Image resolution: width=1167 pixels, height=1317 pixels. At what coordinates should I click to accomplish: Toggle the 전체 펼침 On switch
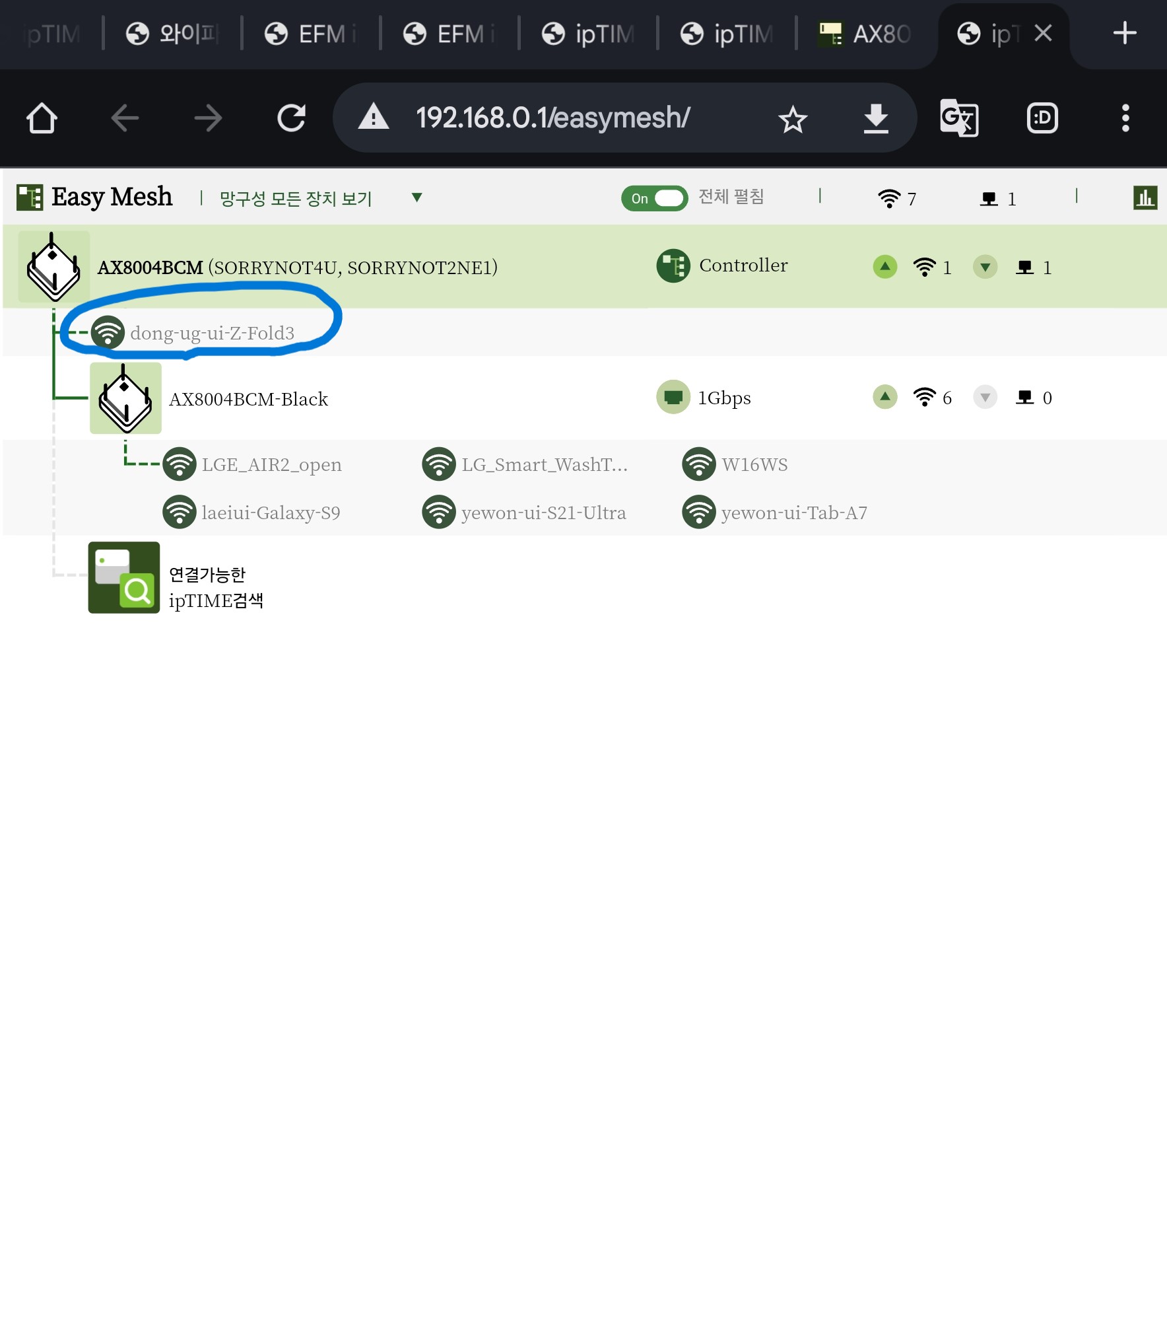coord(654,198)
